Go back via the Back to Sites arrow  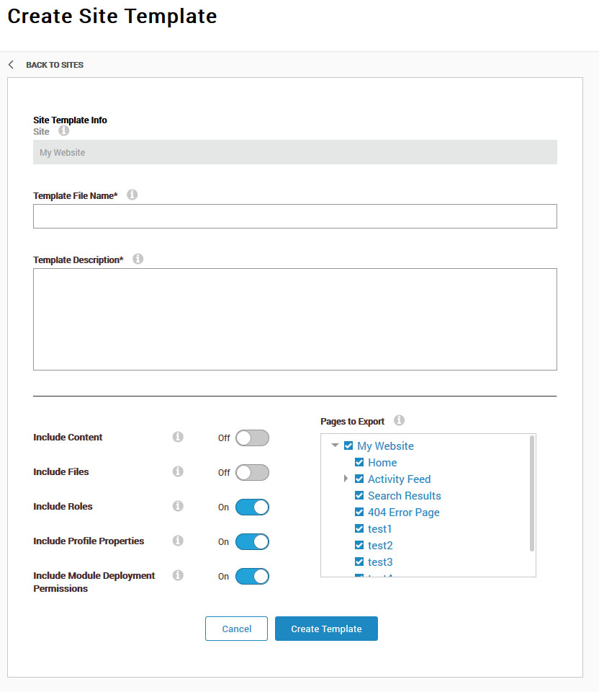11,65
